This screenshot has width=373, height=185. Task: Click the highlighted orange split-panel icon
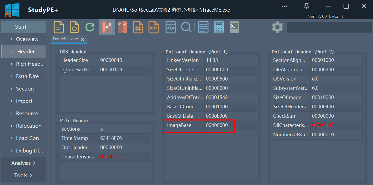point(107,27)
